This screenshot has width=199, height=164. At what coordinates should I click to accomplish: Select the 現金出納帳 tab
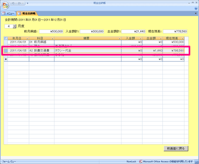point(27,13)
